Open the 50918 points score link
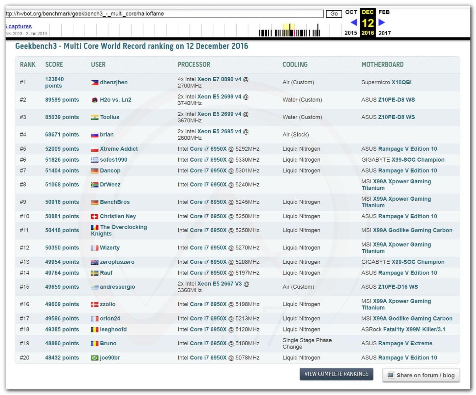Screen dimensions: 476x395 62,202
